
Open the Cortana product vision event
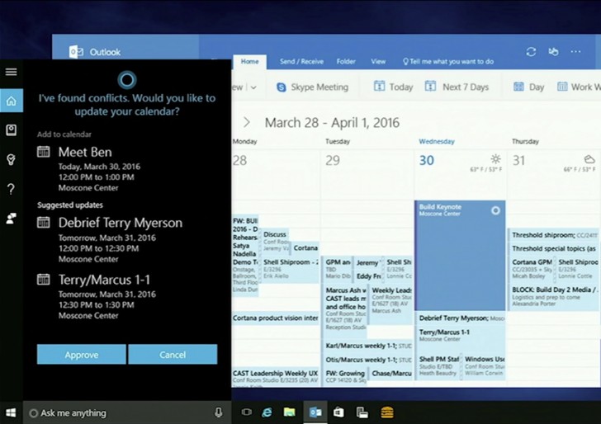coord(275,318)
